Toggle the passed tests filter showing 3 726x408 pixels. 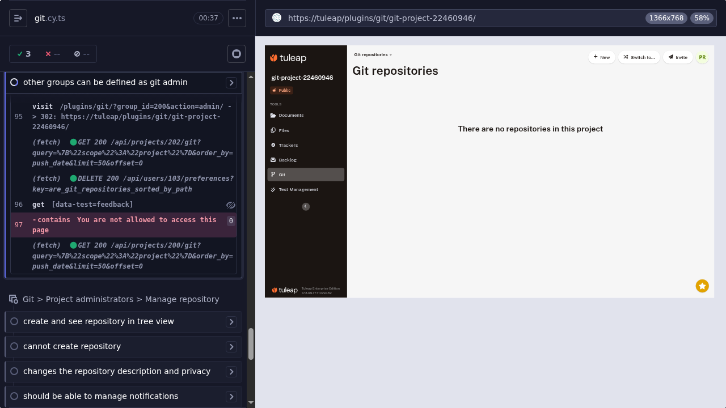click(23, 54)
